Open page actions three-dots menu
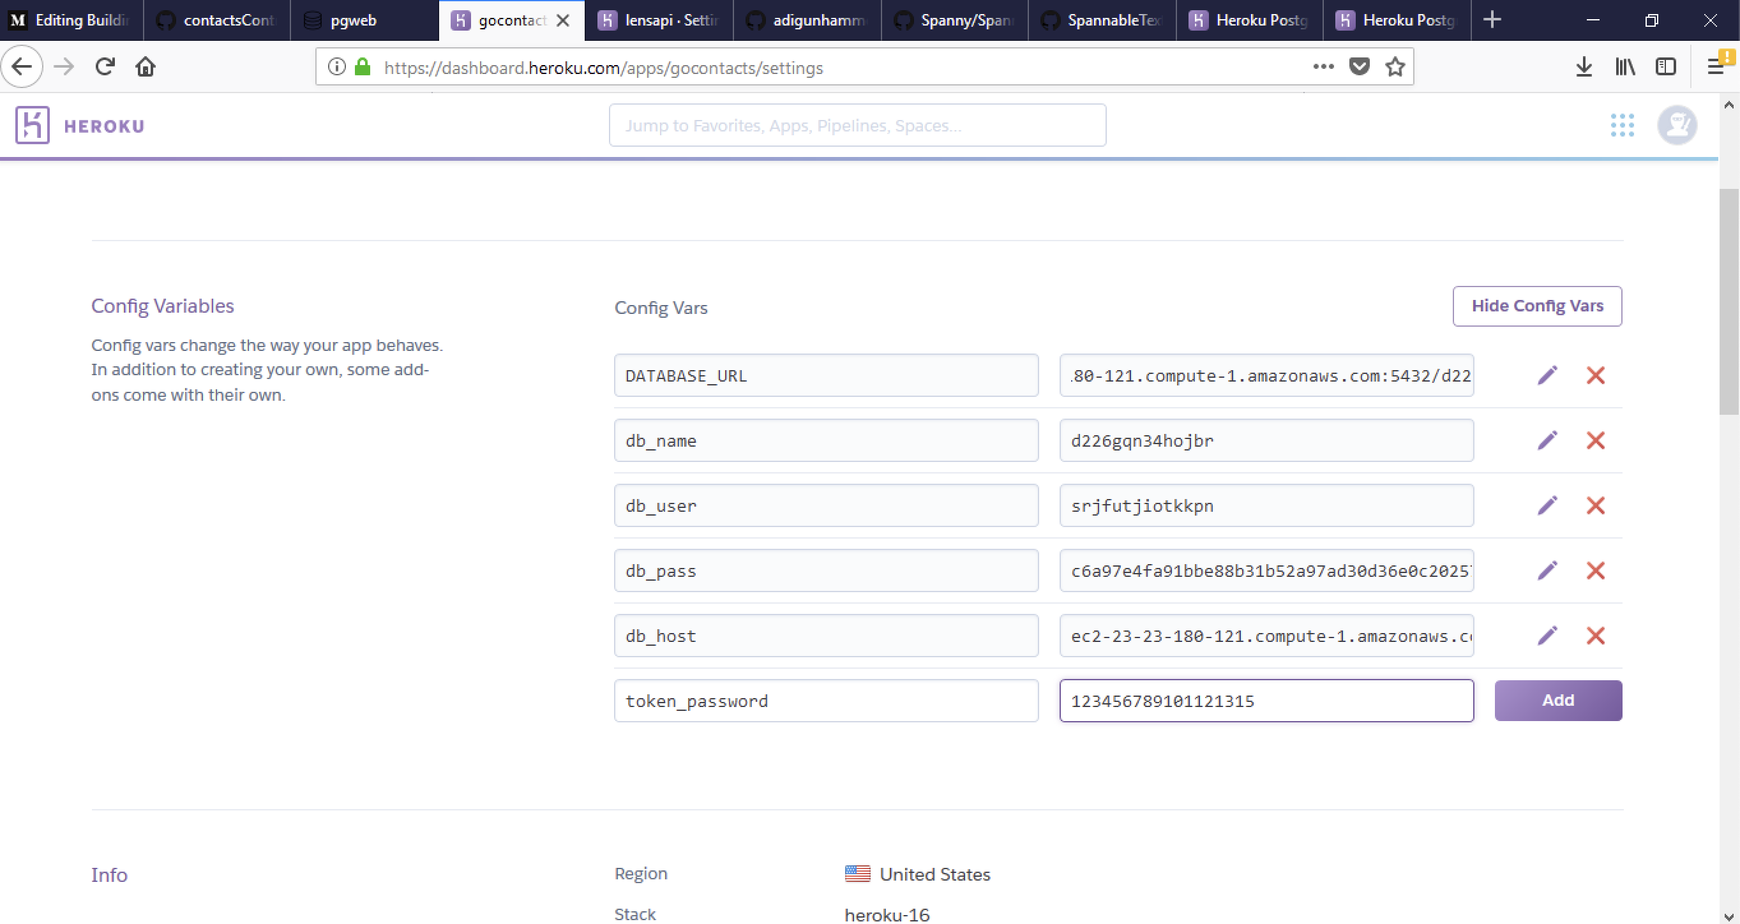Viewport: 1740px width, 924px height. coord(1323,67)
